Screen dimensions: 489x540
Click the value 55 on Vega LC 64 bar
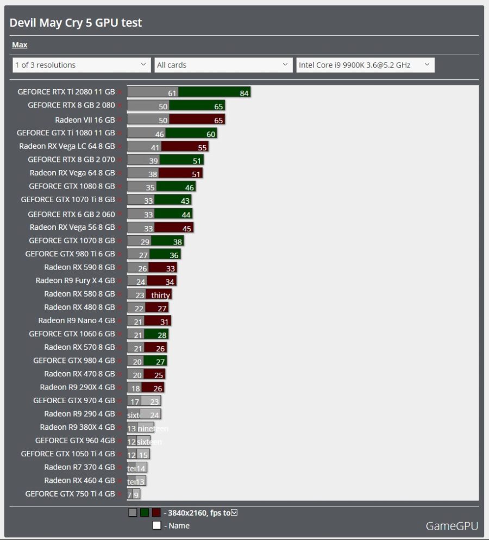point(202,148)
